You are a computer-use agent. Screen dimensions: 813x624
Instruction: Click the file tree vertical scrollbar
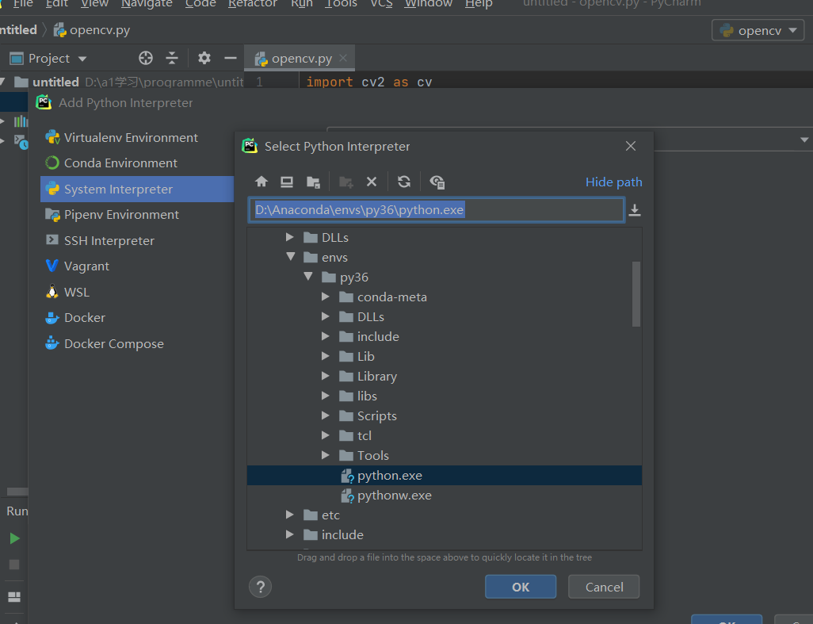[636, 294]
